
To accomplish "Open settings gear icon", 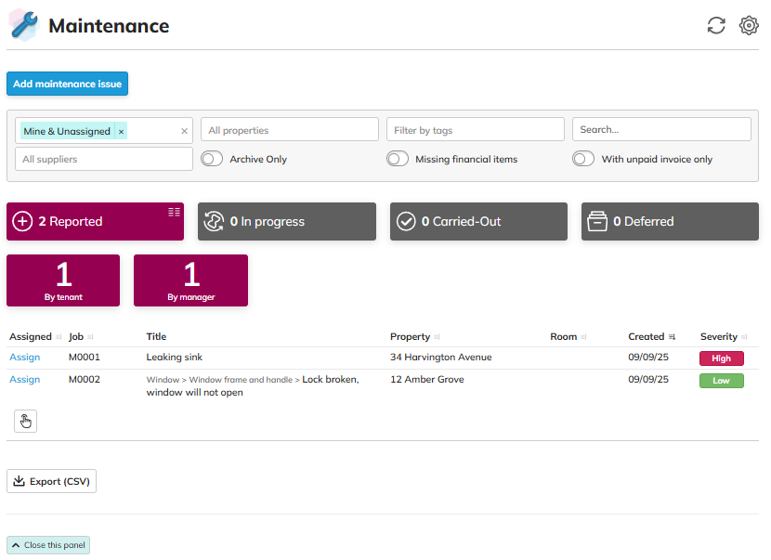I will tap(749, 26).
